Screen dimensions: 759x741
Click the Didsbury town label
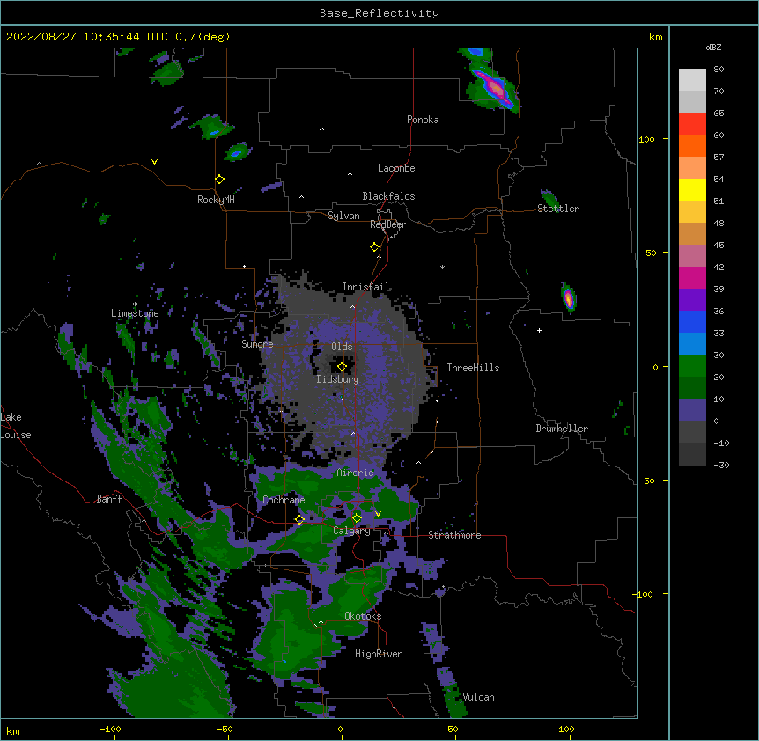point(338,379)
